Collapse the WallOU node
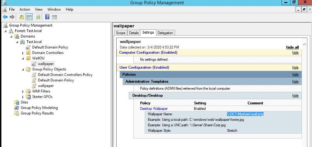Screen dimensions: 312x147 (x=23, y=58)
